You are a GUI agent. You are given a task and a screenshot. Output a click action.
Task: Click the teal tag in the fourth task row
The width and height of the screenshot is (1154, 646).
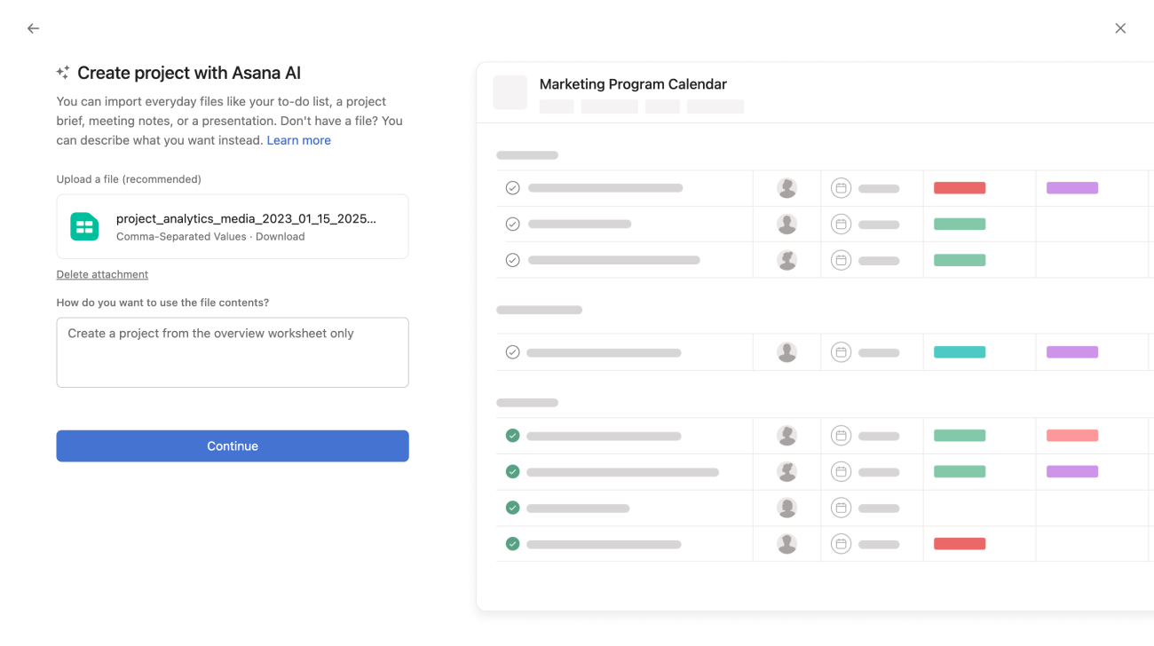960,352
